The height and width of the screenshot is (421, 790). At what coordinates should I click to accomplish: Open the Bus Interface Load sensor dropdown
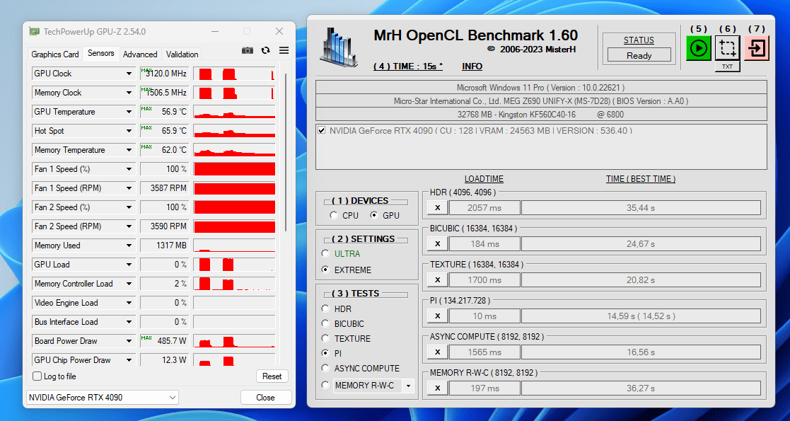(129, 322)
